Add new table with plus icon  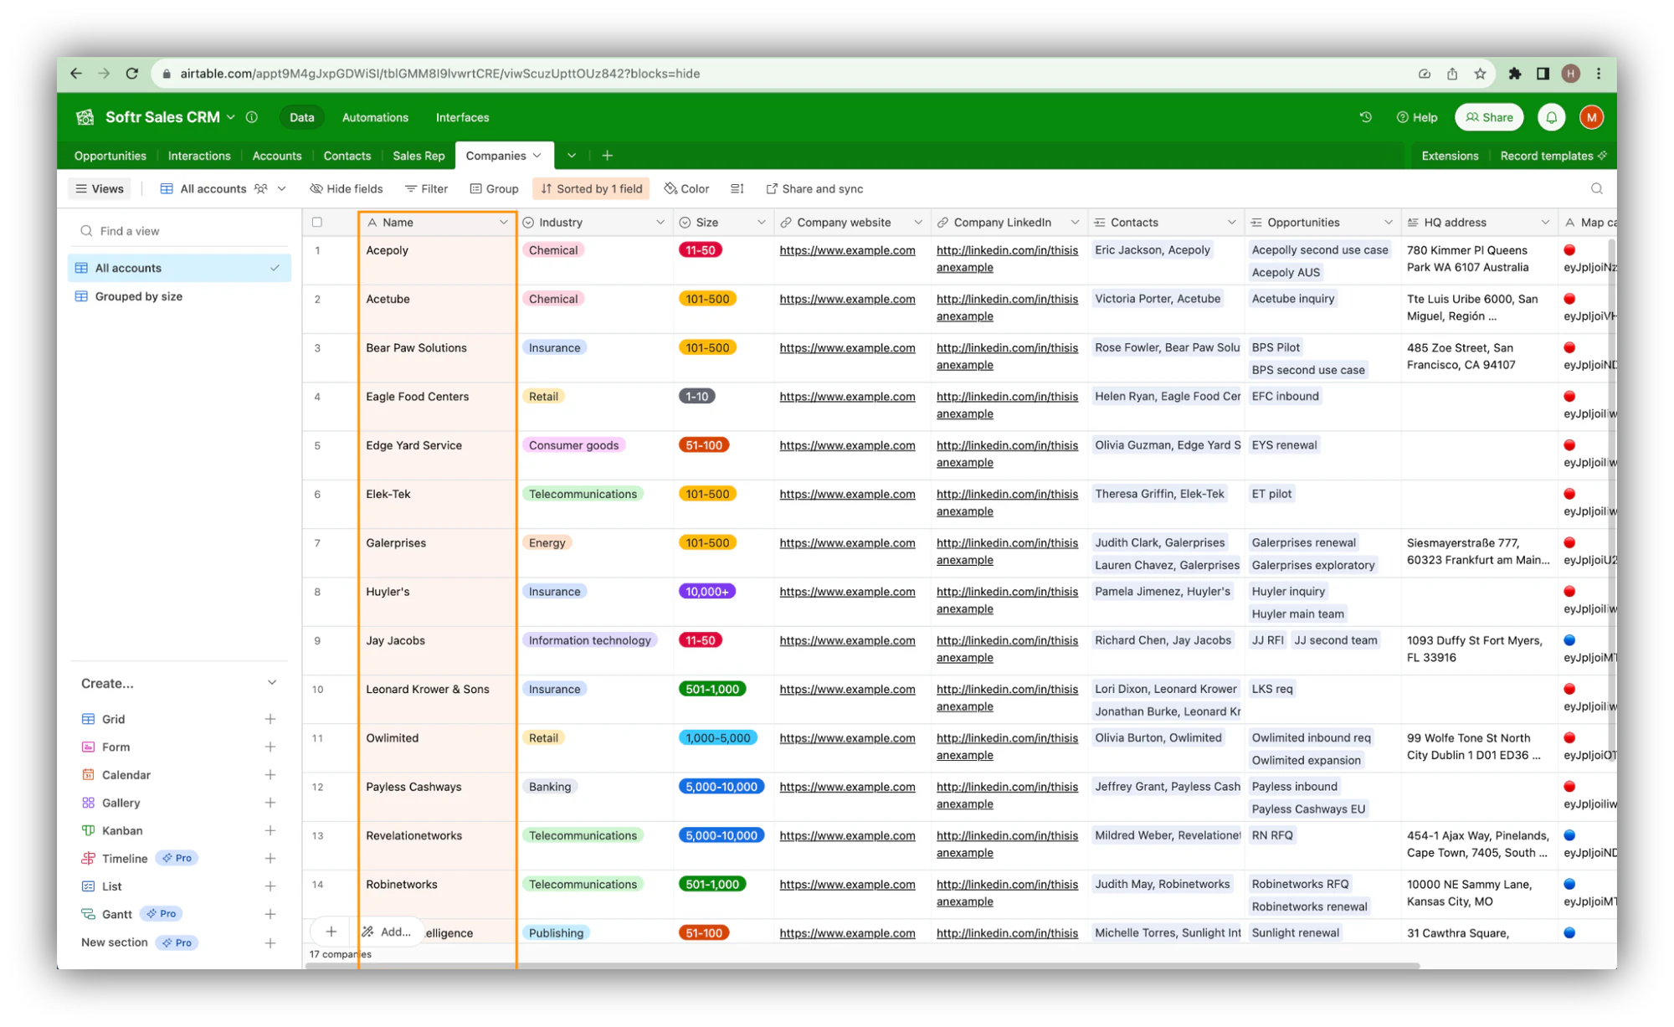coord(608,156)
